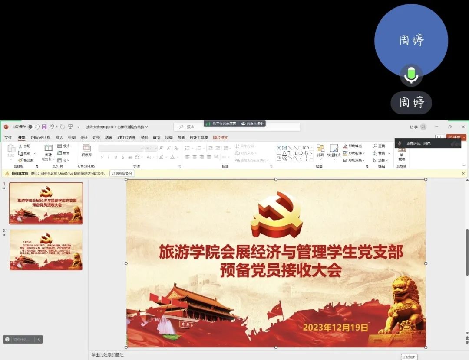Viewport: 469px width, 360px height.
Task: Click the clear formatting icon
Action: 176,148
